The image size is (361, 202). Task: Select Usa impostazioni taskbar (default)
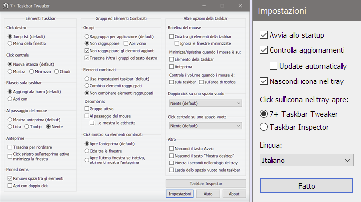(87, 79)
